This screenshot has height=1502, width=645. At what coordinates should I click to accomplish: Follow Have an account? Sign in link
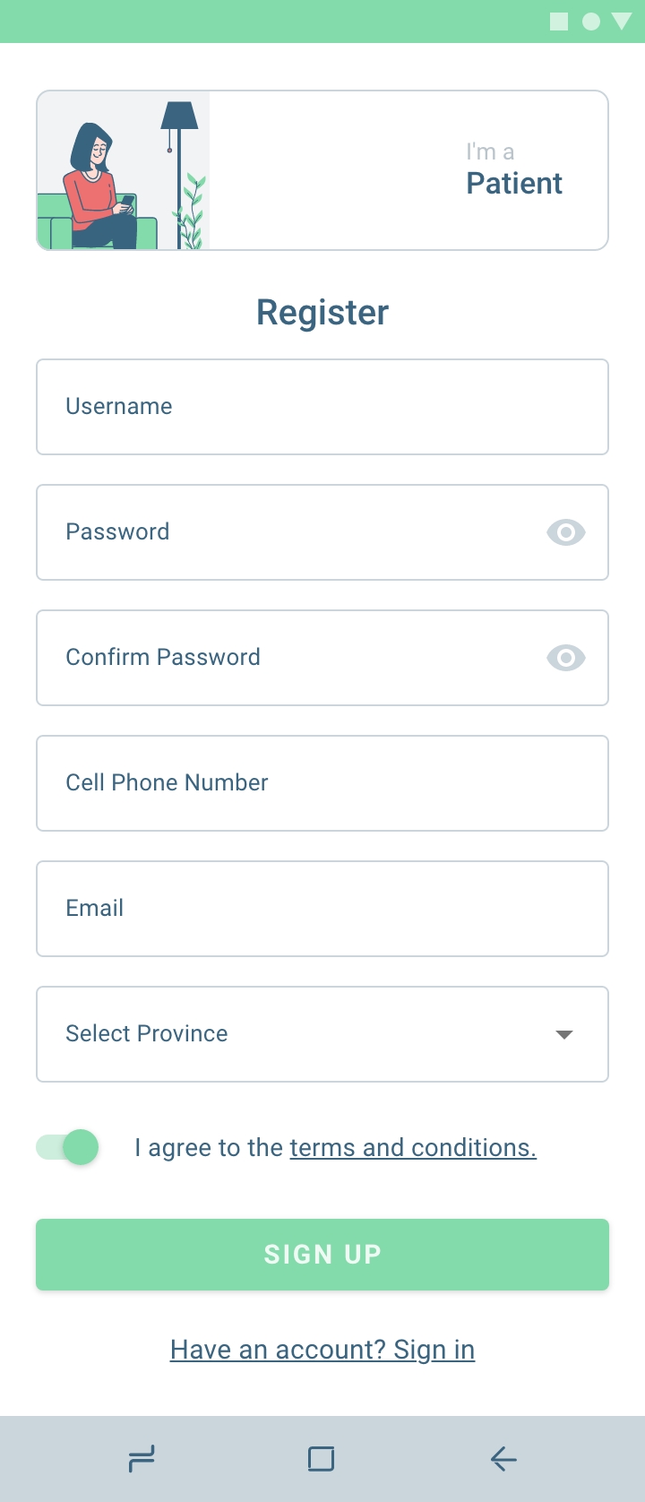click(322, 1350)
